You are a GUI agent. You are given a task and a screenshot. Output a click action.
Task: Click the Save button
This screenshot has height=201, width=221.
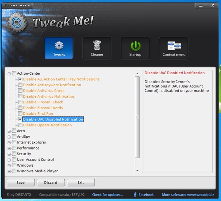20,183
